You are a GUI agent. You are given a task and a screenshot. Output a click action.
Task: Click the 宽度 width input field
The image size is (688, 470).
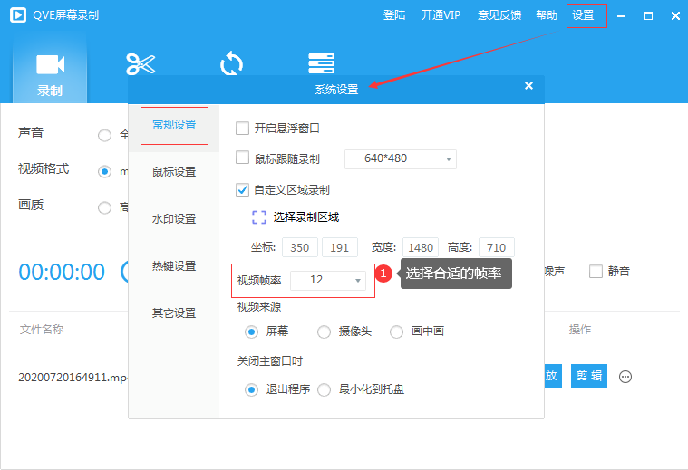click(422, 247)
